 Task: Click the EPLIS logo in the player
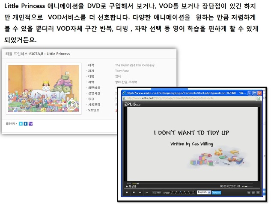click(x=132, y=104)
